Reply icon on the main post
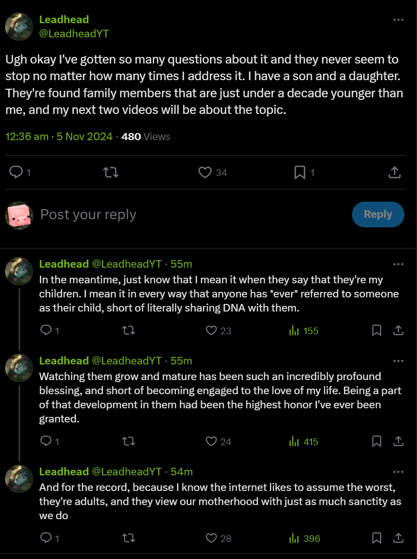 click(16, 173)
